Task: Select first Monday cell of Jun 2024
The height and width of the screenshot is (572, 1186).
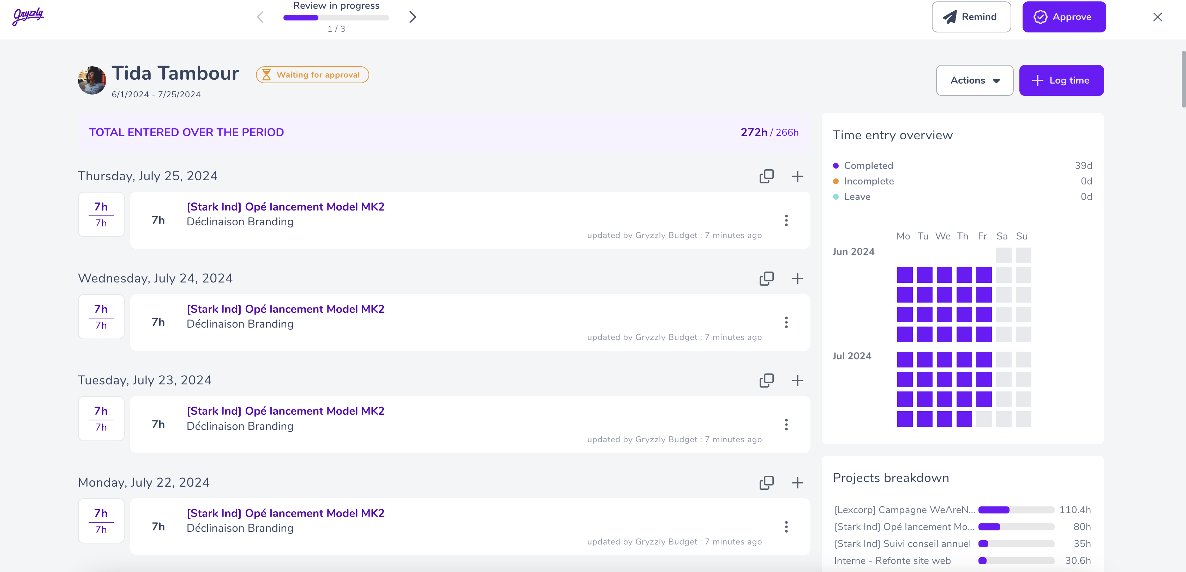Action: point(905,275)
